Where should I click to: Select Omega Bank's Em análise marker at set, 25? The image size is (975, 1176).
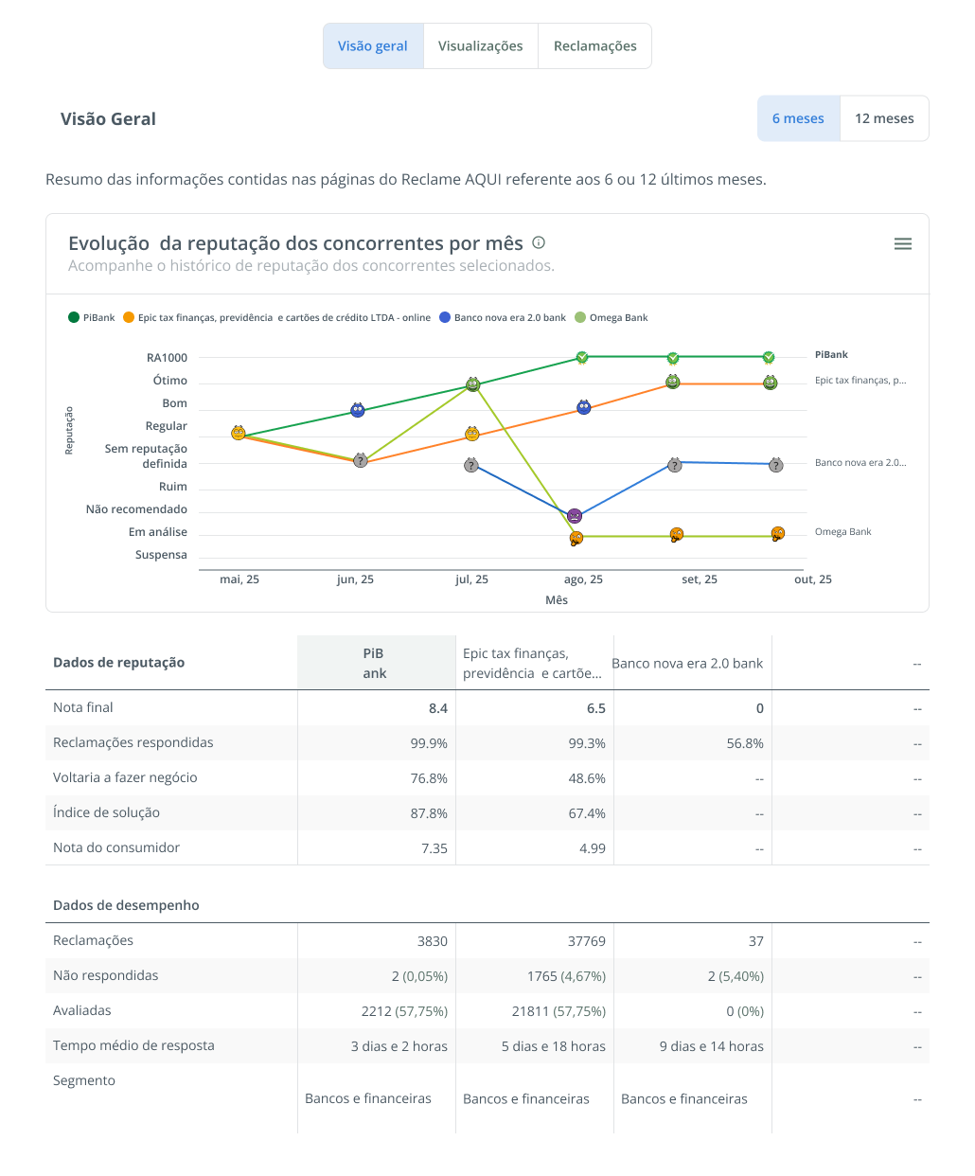point(677,534)
